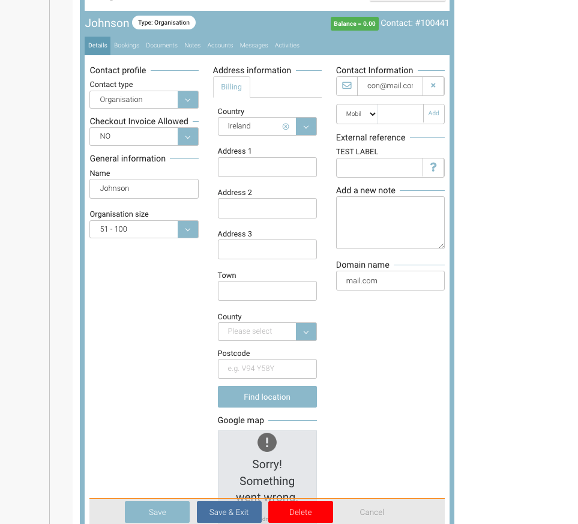This screenshot has height=524, width=578.
Task: Click the red Delete button
Action: pyautogui.click(x=300, y=512)
